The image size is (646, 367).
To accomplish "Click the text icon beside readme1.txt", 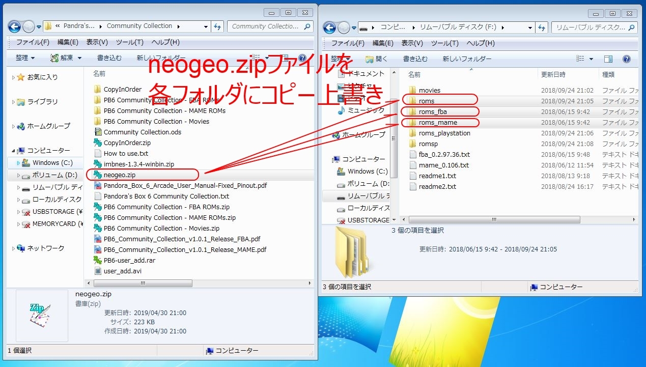I will click(413, 176).
